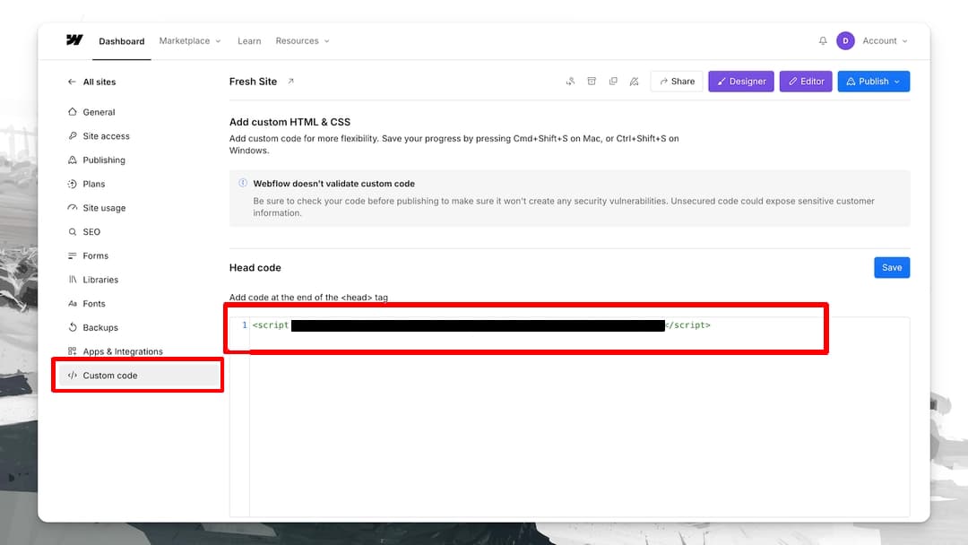Click the transfer site icon
The height and width of the screenshot is (545, 968).
point(570,82)
